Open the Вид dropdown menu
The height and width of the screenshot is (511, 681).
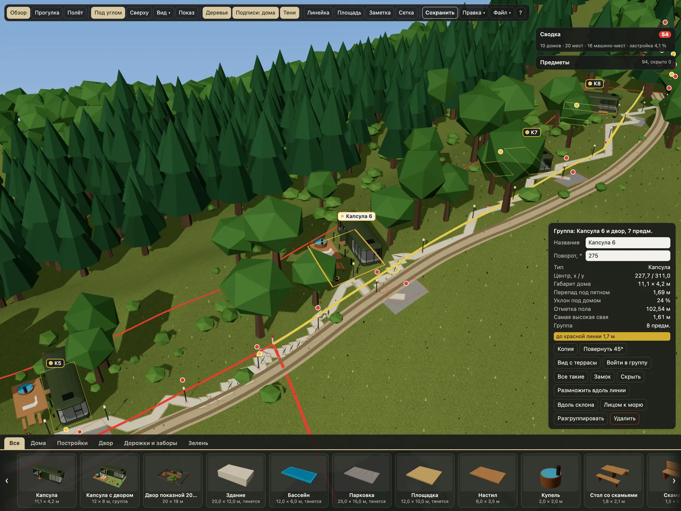tap(163, 13)
